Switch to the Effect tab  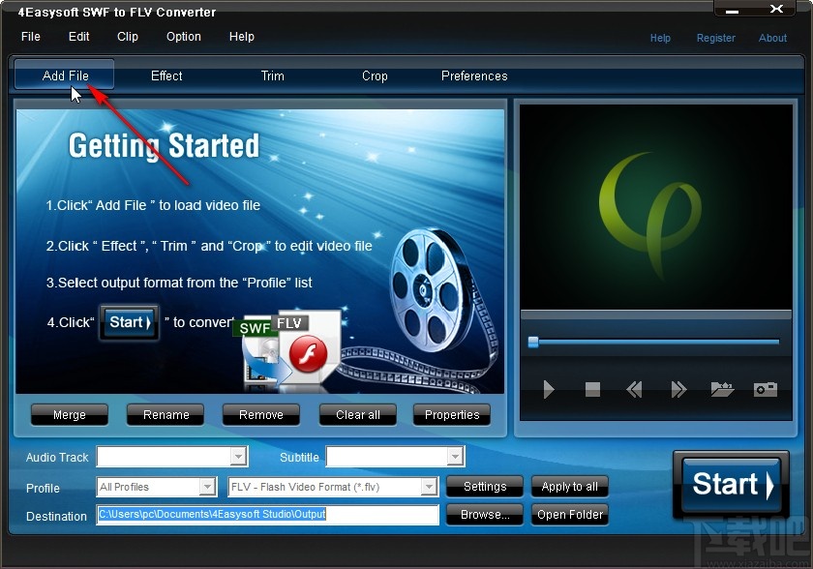click(166, 75)
